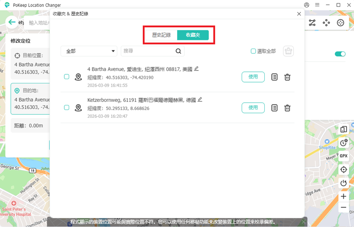Open the hamburger menu in title bar
This screenshot has width=354, height=227.
(317, 5)
